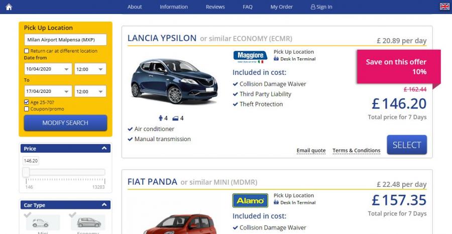Enable Return car at different location
452x234 pixels.
27,51
